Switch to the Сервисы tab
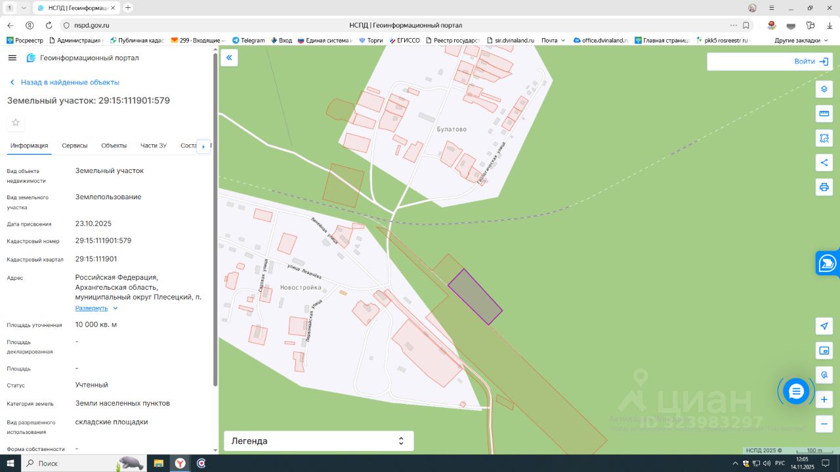This screenshot has height=472, width=840. [75, 146]
